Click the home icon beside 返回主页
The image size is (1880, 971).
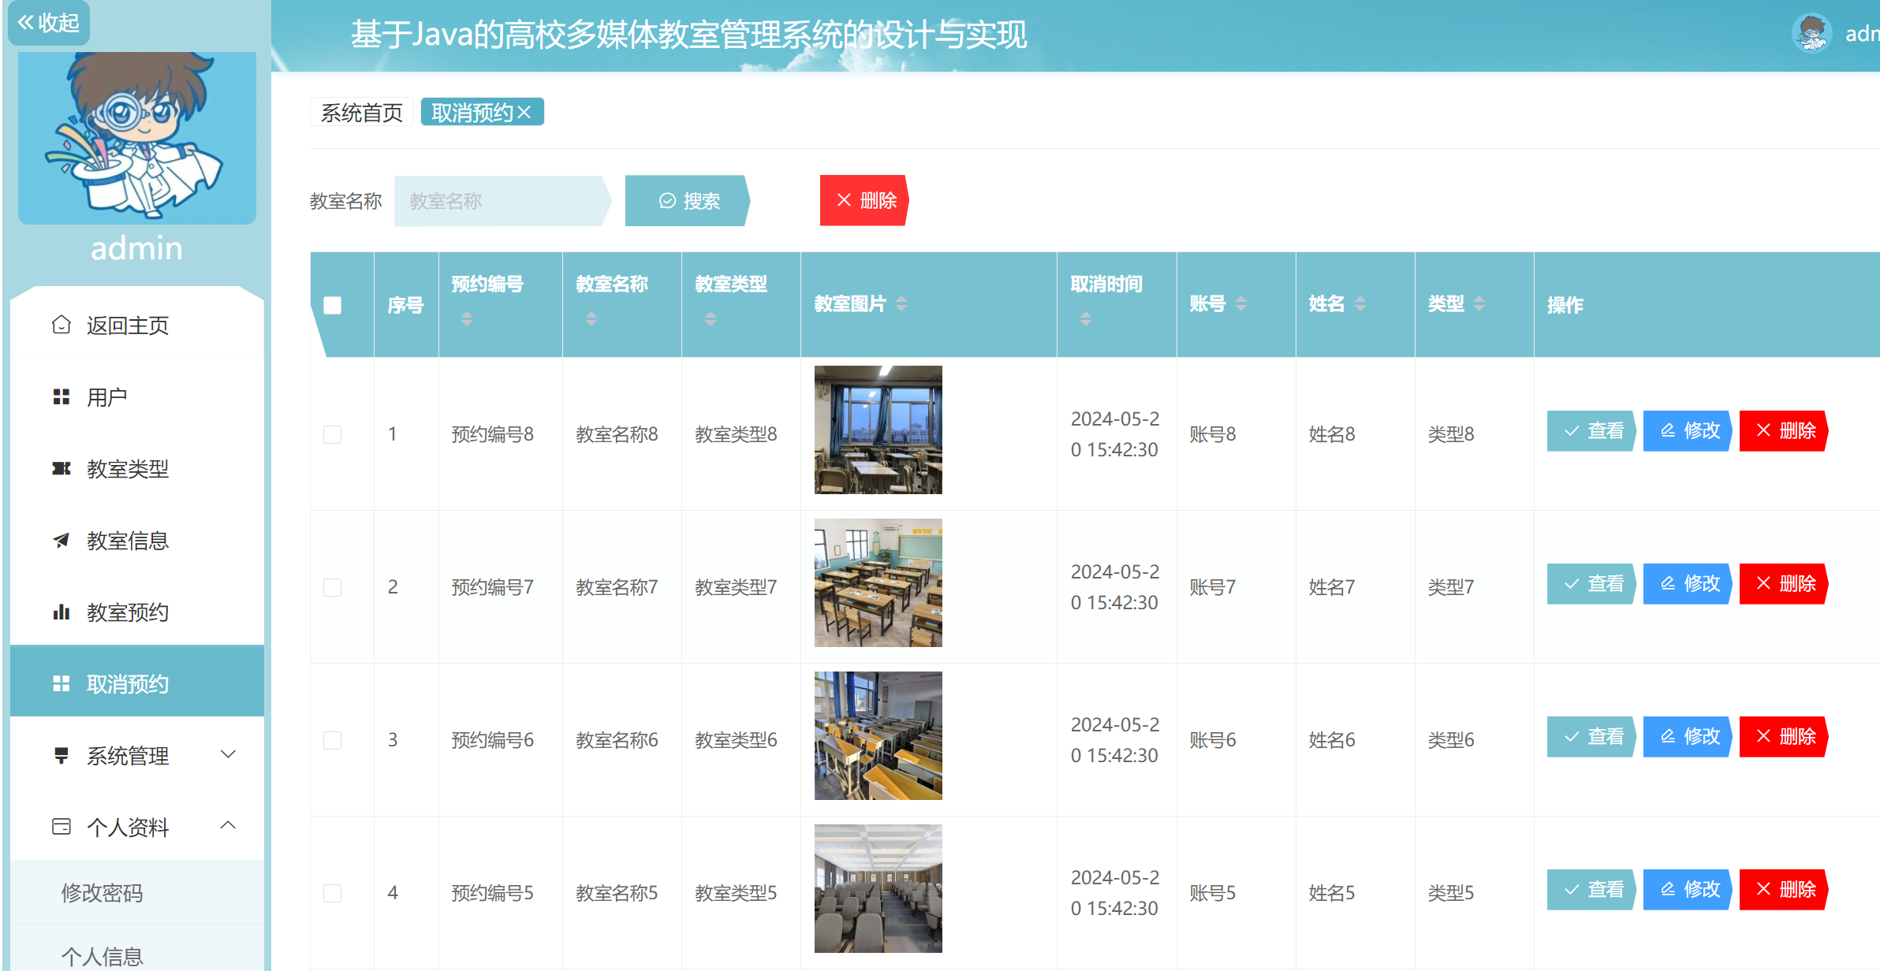pos(61,325)
